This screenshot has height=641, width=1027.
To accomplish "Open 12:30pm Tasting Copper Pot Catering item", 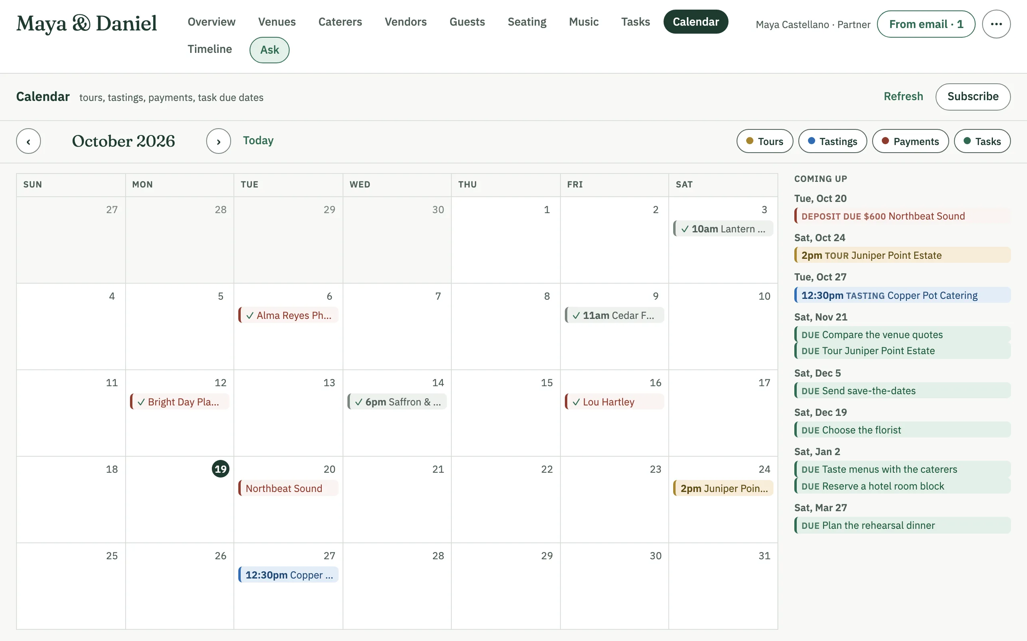I will click(902, 296).
